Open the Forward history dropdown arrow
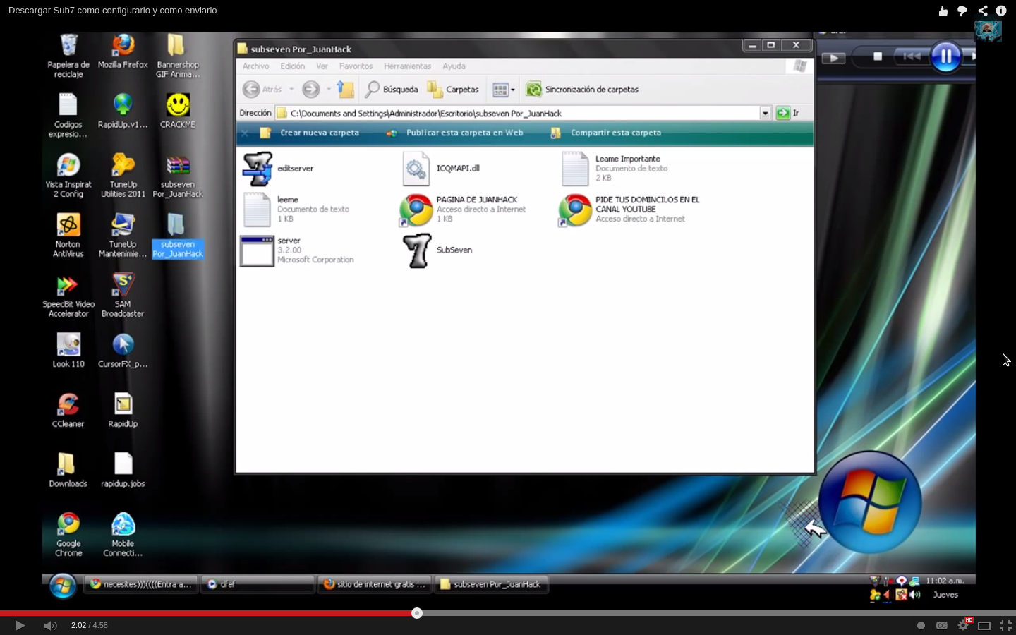The image size is (1016, 635). click(x=329, y=90)
